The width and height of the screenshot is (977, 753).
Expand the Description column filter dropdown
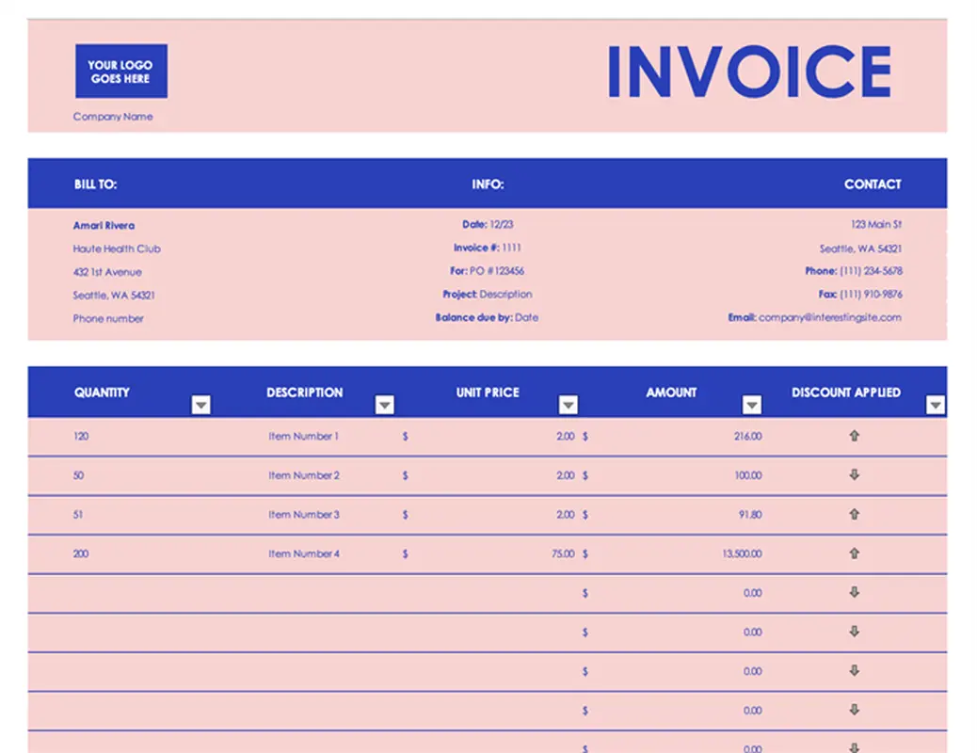coord(384,405)
